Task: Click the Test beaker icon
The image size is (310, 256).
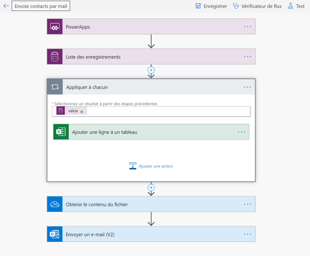Action: pos(290,6)
